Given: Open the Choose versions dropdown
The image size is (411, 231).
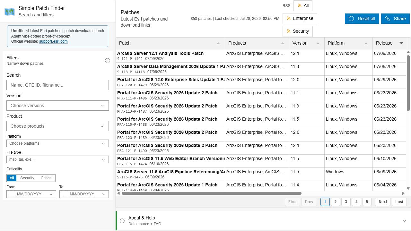Looking at the screenshot, I should pos(57,106).
